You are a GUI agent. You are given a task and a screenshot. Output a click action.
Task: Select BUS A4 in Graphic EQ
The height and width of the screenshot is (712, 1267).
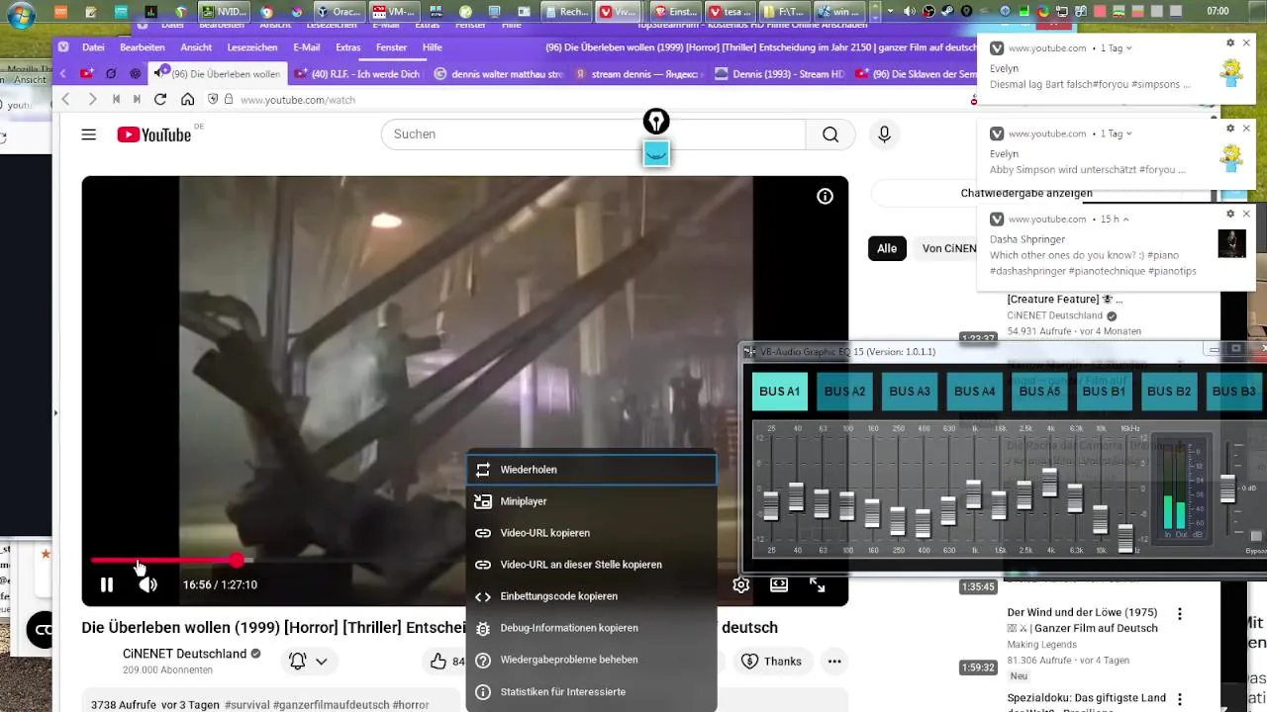(974, 392)
